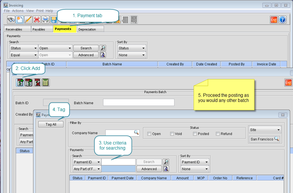This screenshot has height=193, width=293.
Task: Click the Company Name column header
Action: (154, 178)
